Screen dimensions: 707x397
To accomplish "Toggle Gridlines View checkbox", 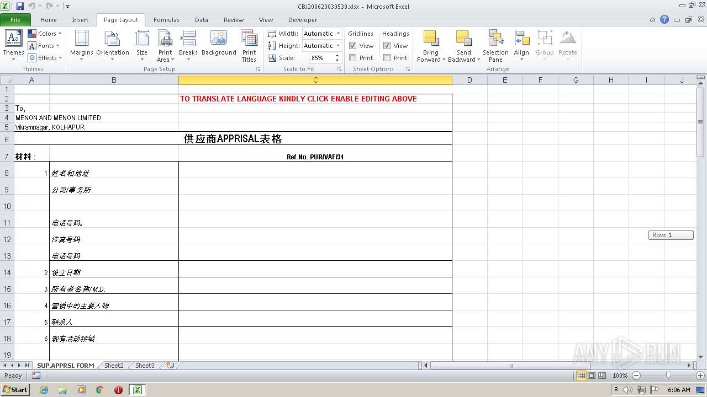I will tap(352, 46).
